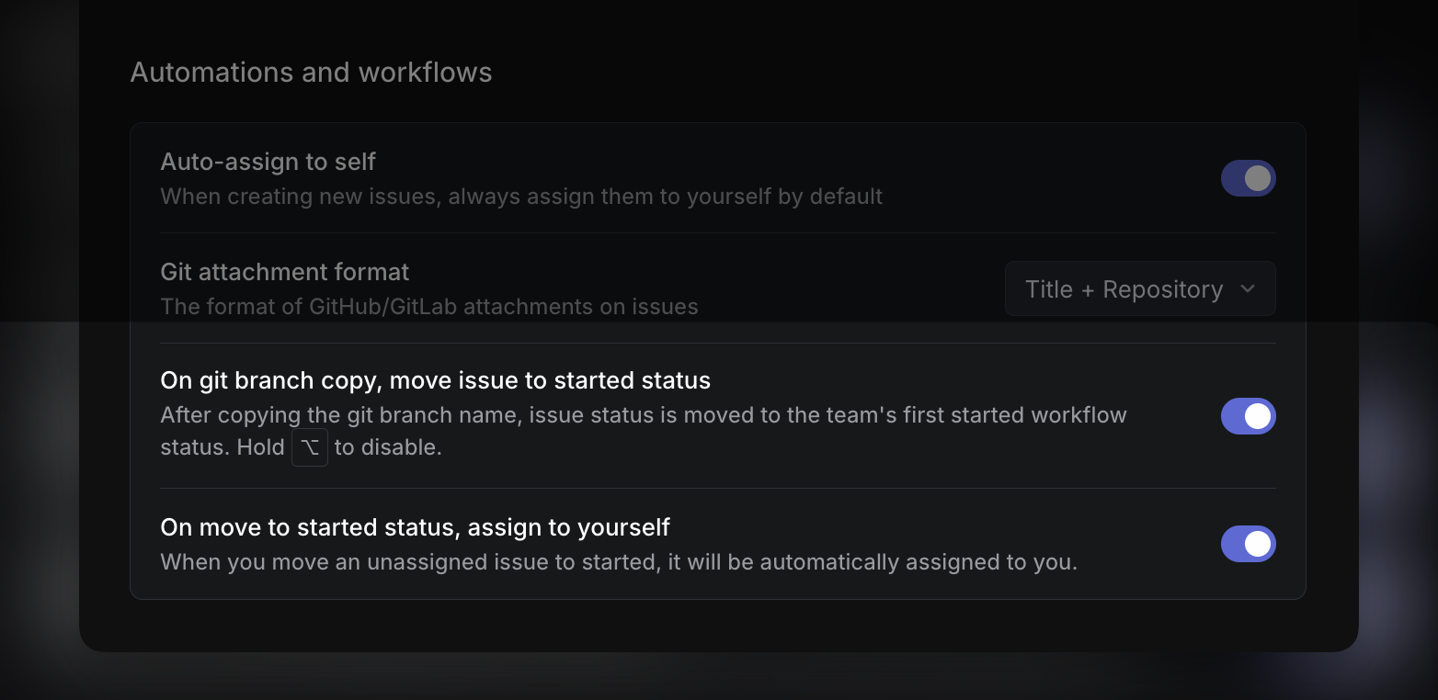Click the chevron beside Title + Repository
Image resolution: width=1438 pixels, height=700 pixels.
(x=1248, y=288)
